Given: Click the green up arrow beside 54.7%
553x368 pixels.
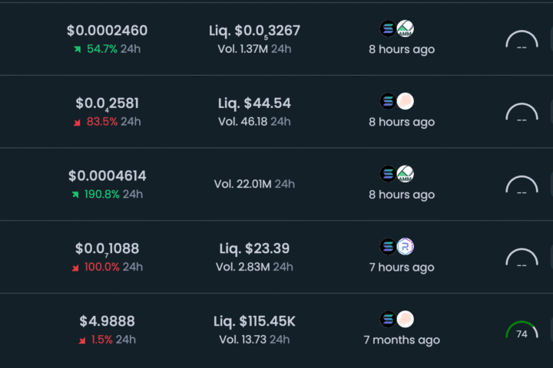Looking at the screenshot, I should (78, 49).
